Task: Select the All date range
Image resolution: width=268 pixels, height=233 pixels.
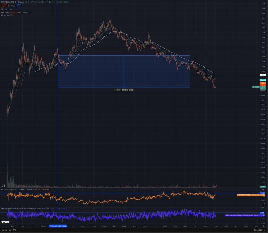Action: click(10, 230)
